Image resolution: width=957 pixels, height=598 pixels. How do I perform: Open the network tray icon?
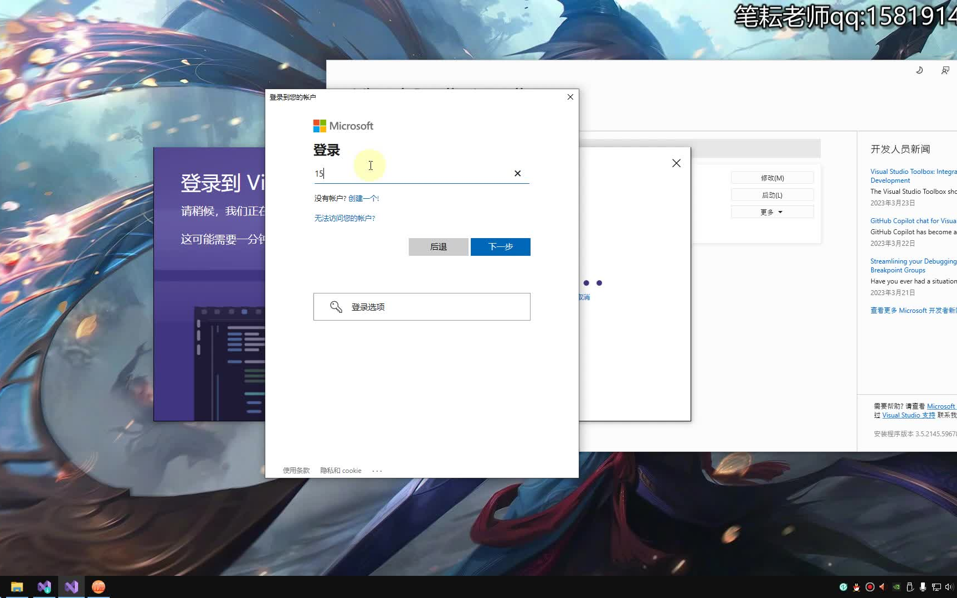(x=937, y=587)
